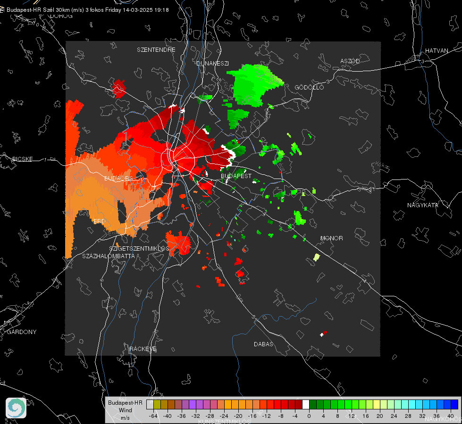Click the SZAZHALOMBATTA town label
This screenshot has width=462, height=424.
109,256
